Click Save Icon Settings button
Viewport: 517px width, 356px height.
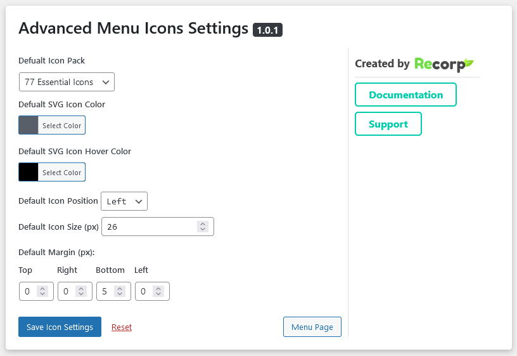coord(60,327)
